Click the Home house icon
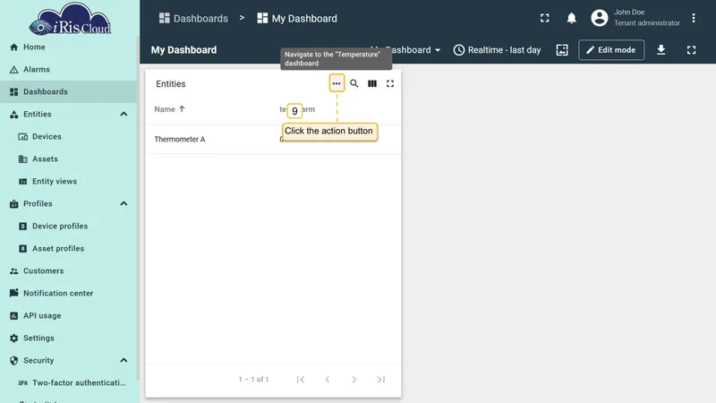 pos(14,47)
